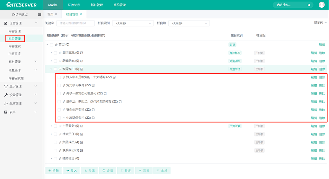Check the box for 集团成员 column
The image size is (329, 179).
55,142
